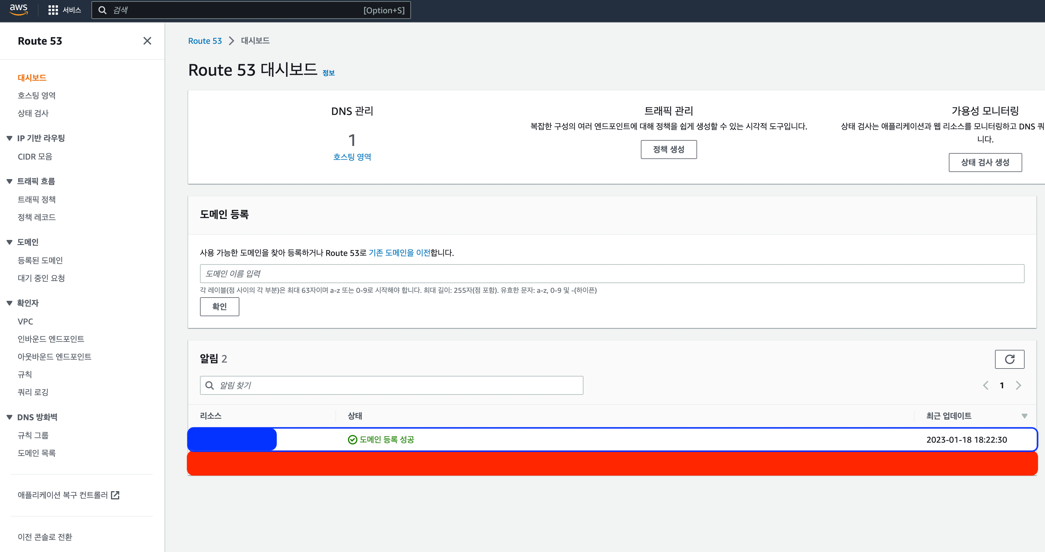The image size is (1045, 552).
Task: Click 기존 도메인을 이전 link
Action: coord(400,253)
